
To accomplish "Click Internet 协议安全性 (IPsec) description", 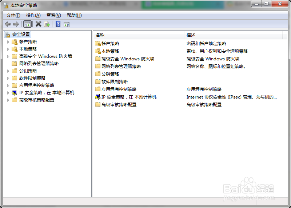I will [232, 97].
